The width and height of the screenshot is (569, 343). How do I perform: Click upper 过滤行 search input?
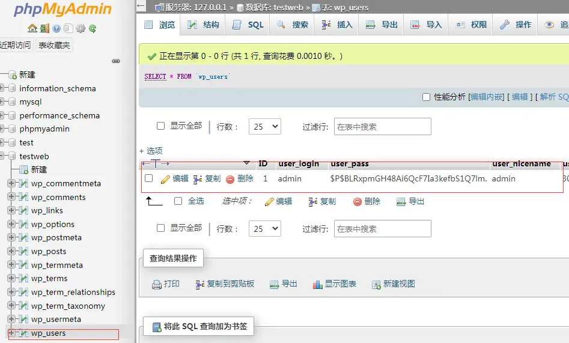pos(383,126)
